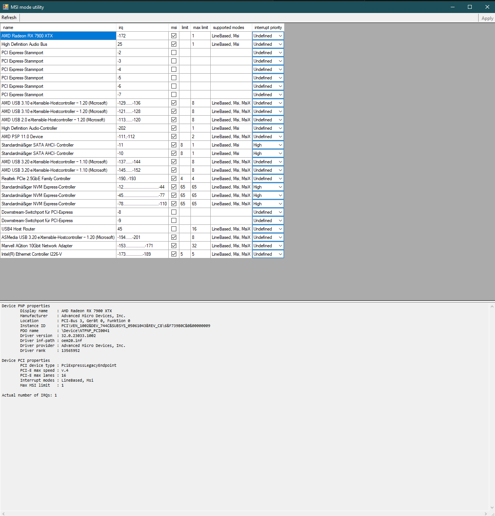
Task: Click max limit 32 of Marvell AQtion row
Action: (200, 246)
